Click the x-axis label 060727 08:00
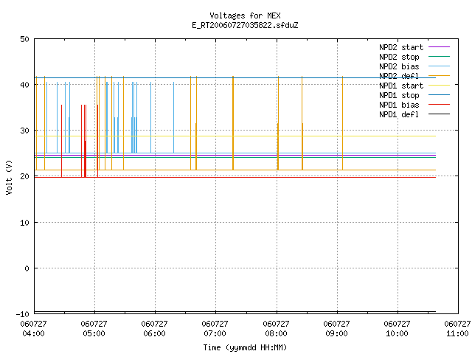Screen dimensions: 472x354 [x=276, y=329]
